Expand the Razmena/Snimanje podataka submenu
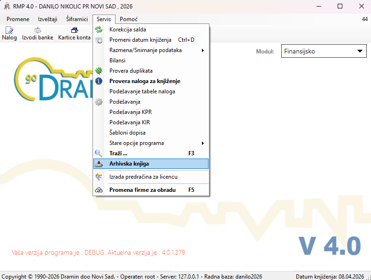The image size is (371, 280). click(151, 50)
